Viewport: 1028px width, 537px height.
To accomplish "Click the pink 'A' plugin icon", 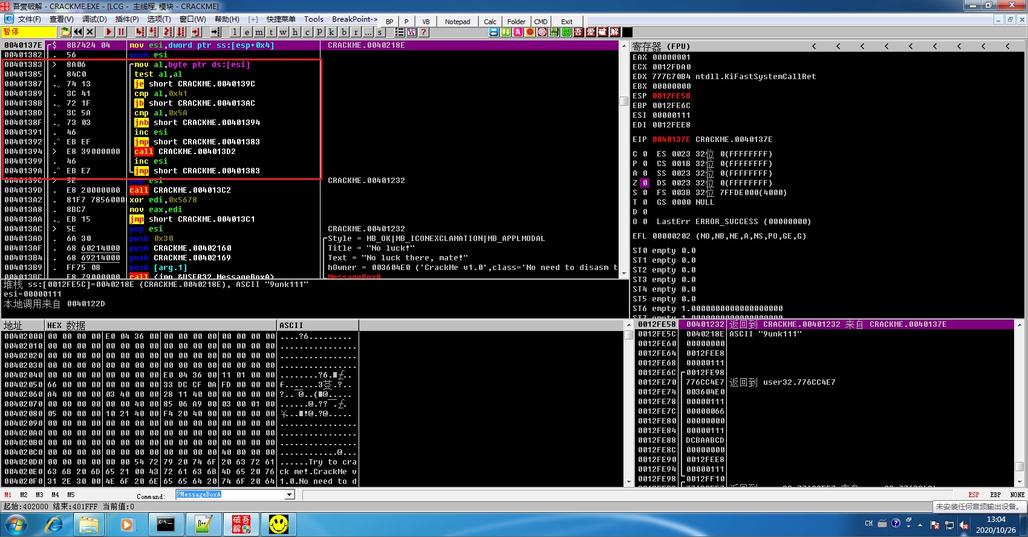I will click(x=518, y=32).
